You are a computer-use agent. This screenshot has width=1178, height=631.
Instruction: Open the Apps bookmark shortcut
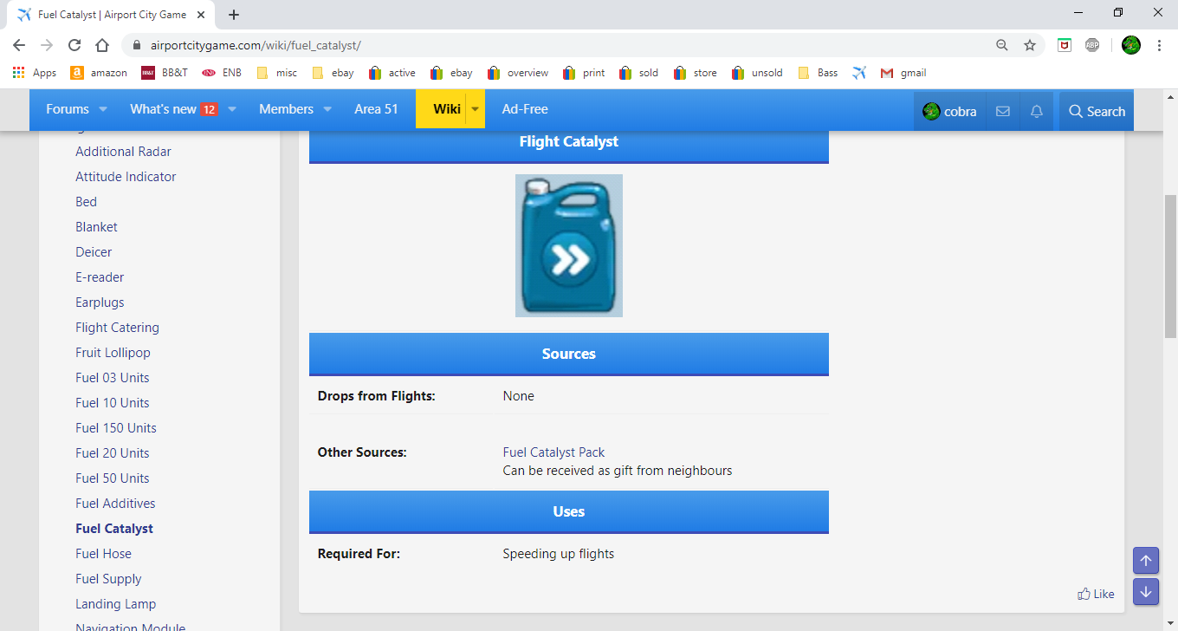[35, 73]
